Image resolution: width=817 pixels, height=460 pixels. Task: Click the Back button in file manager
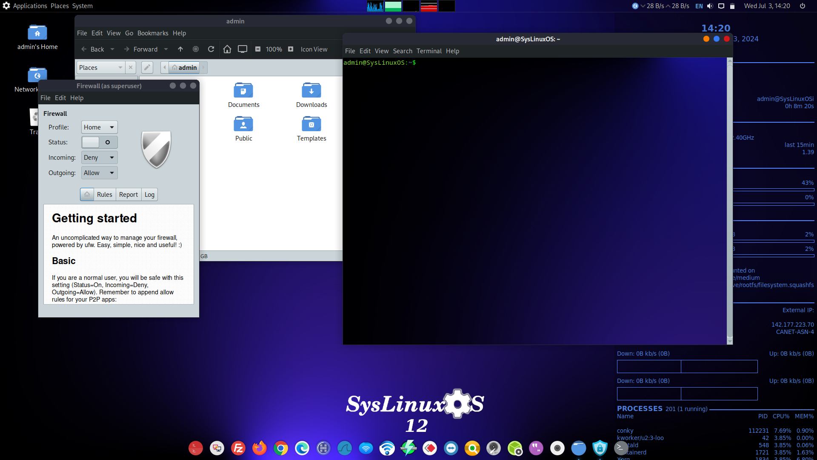pyautogui.click(x=92, y=49)
